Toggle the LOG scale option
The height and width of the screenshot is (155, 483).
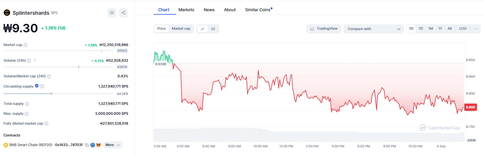pos(463,29)
